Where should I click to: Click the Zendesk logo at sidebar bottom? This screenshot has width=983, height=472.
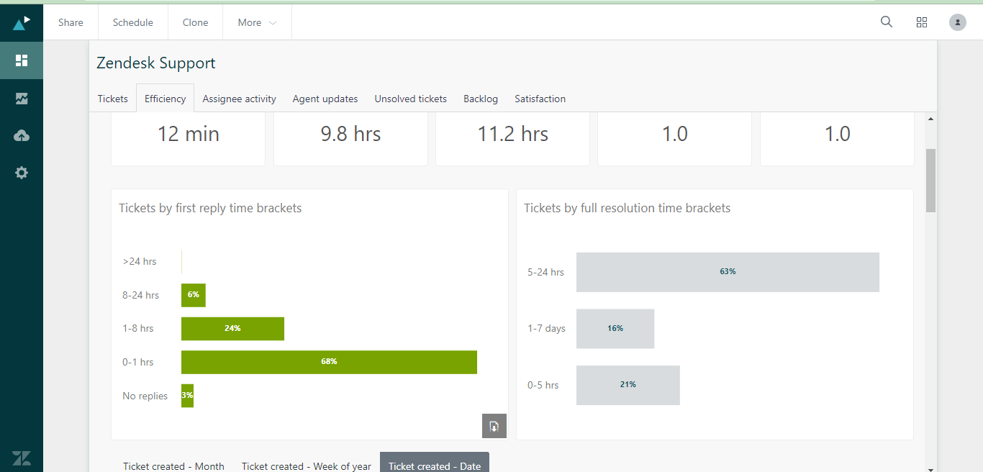pyautogui.click(x=22, y=458)
